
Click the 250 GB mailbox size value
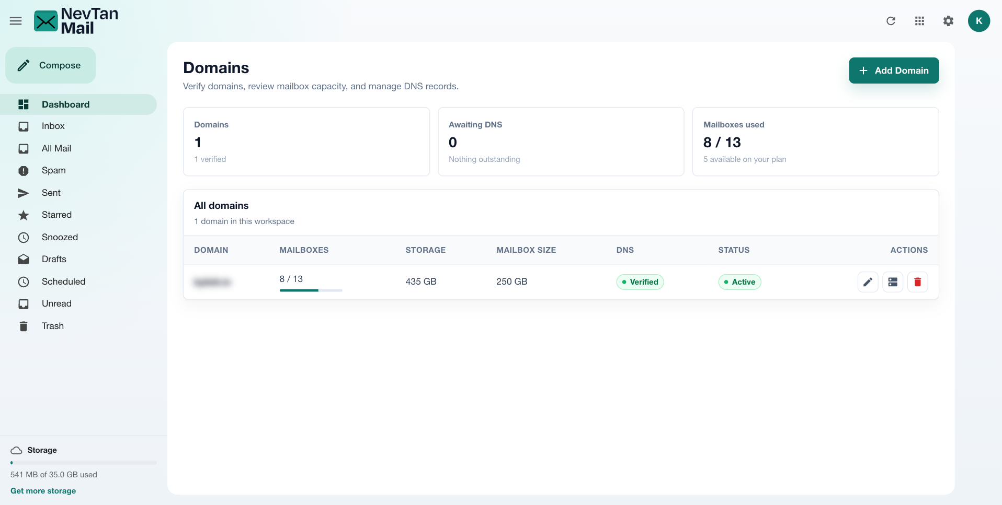(511, 281)
